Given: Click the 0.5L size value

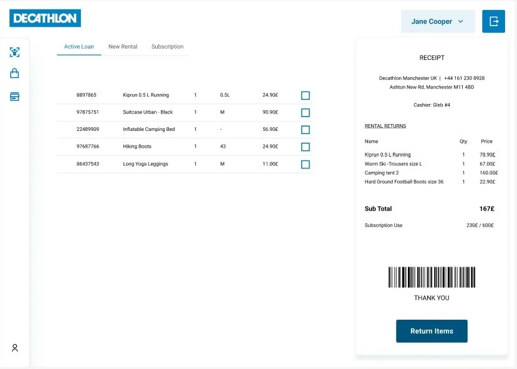Looking at the screenshot, I should [225, 95].
